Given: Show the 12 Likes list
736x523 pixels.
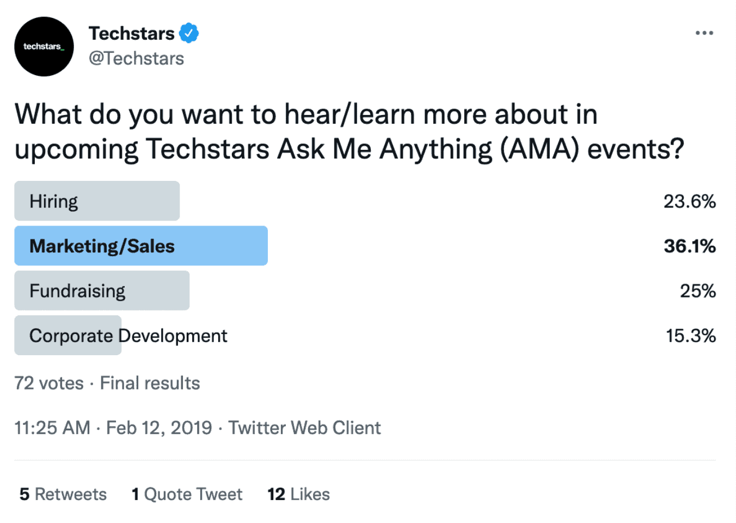Looking at the screenshot, I should [x=298, y=494].
